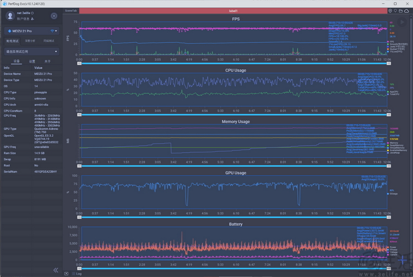Click the Android device icon before MEIZU 21 Pro

point(10,31)
